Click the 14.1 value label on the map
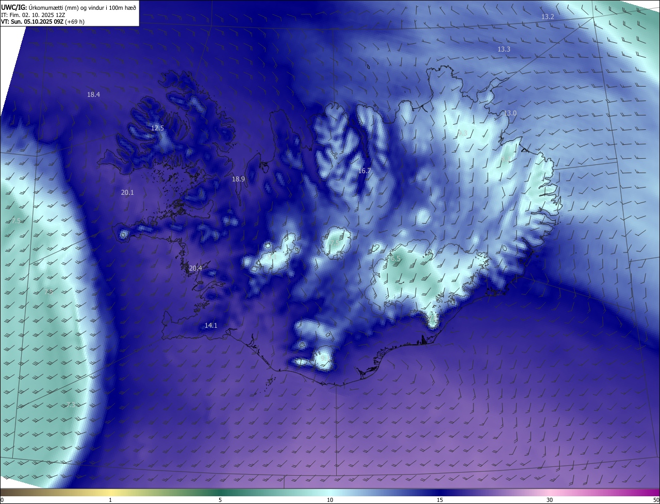660x504 pixels. tap(211, 326)
